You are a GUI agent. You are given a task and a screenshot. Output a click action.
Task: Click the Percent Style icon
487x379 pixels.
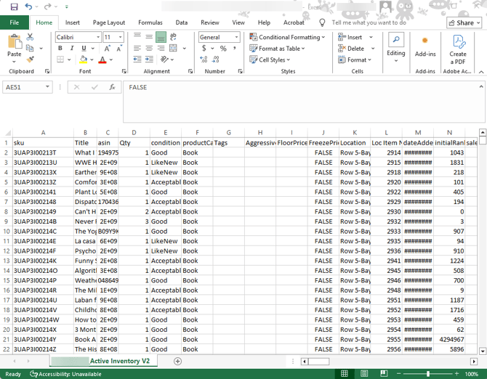pos(223,49)
